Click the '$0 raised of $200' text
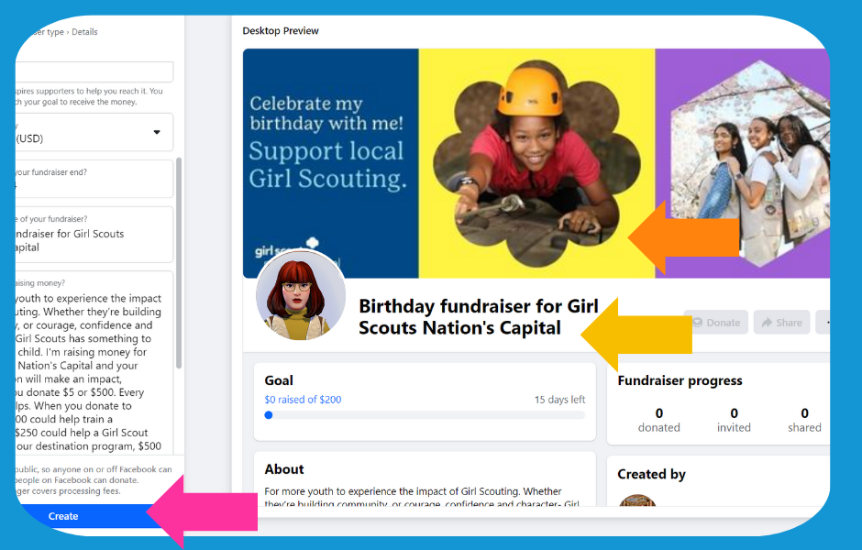The height and width of the screenshot is (550, 862). click(303, 400)
